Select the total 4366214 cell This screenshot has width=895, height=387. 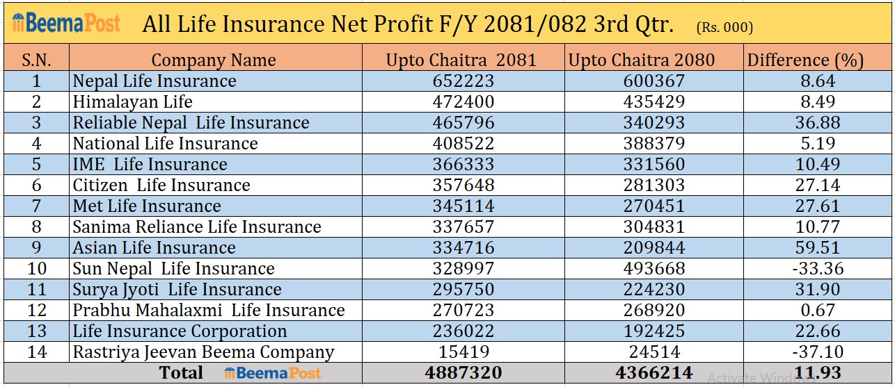(654, 373)
